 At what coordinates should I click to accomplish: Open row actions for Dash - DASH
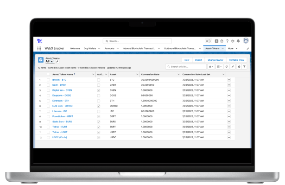(x=229, y=85)
